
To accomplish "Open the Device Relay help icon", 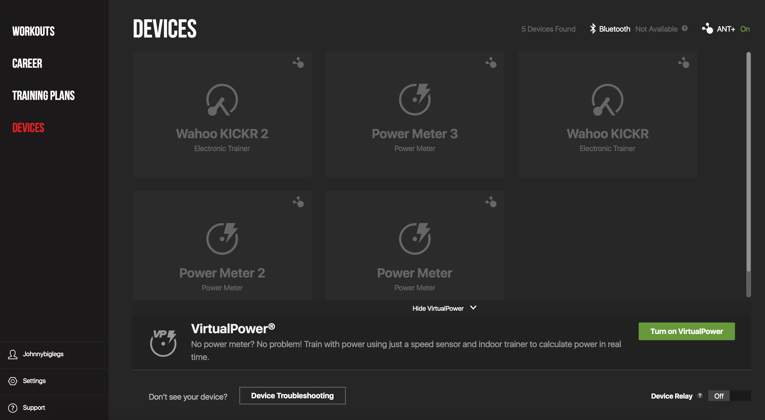I will [700, 395].
